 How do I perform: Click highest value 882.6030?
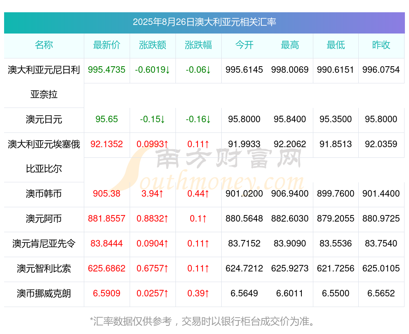tap(290, 218)
